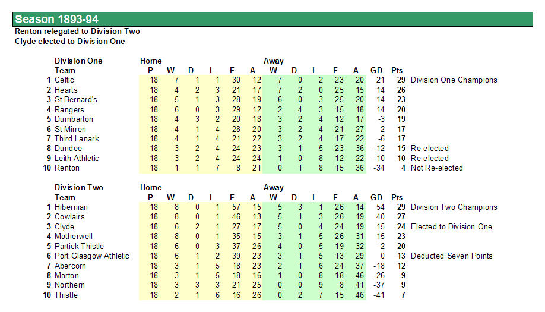Click the Not Re-elected note beside Renton
This screenshot has height=312, width=545.
click(x=437, y=168)
